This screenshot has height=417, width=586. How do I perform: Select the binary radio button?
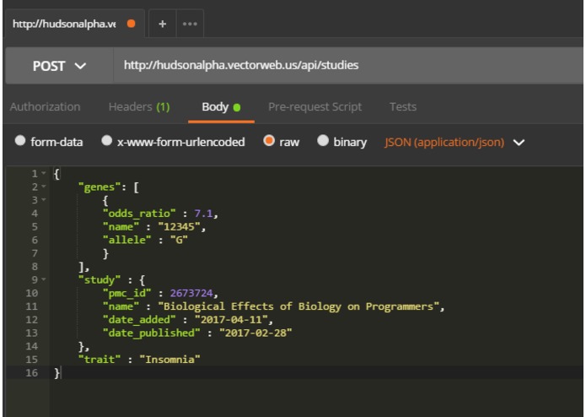click(323, 141)
